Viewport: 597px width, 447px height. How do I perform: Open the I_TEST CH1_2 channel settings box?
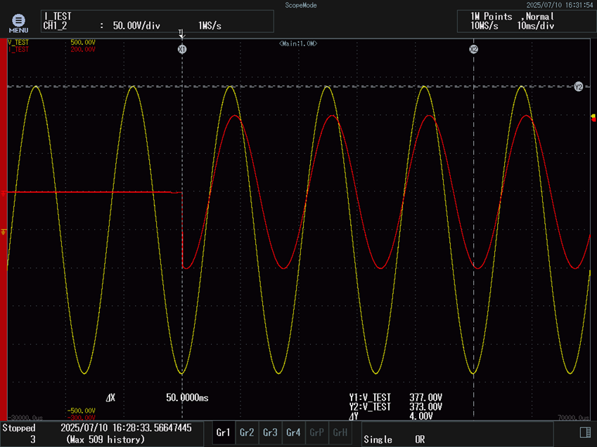pyautogui.click(x=156, y=21)
